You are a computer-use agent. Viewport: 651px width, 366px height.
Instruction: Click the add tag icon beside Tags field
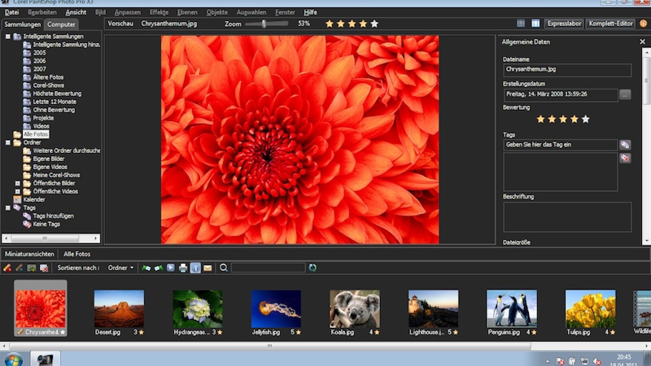(x=625, y=145)
